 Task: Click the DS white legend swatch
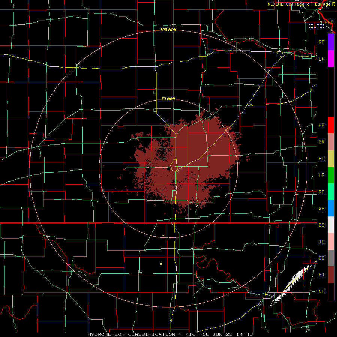point(331,225)
